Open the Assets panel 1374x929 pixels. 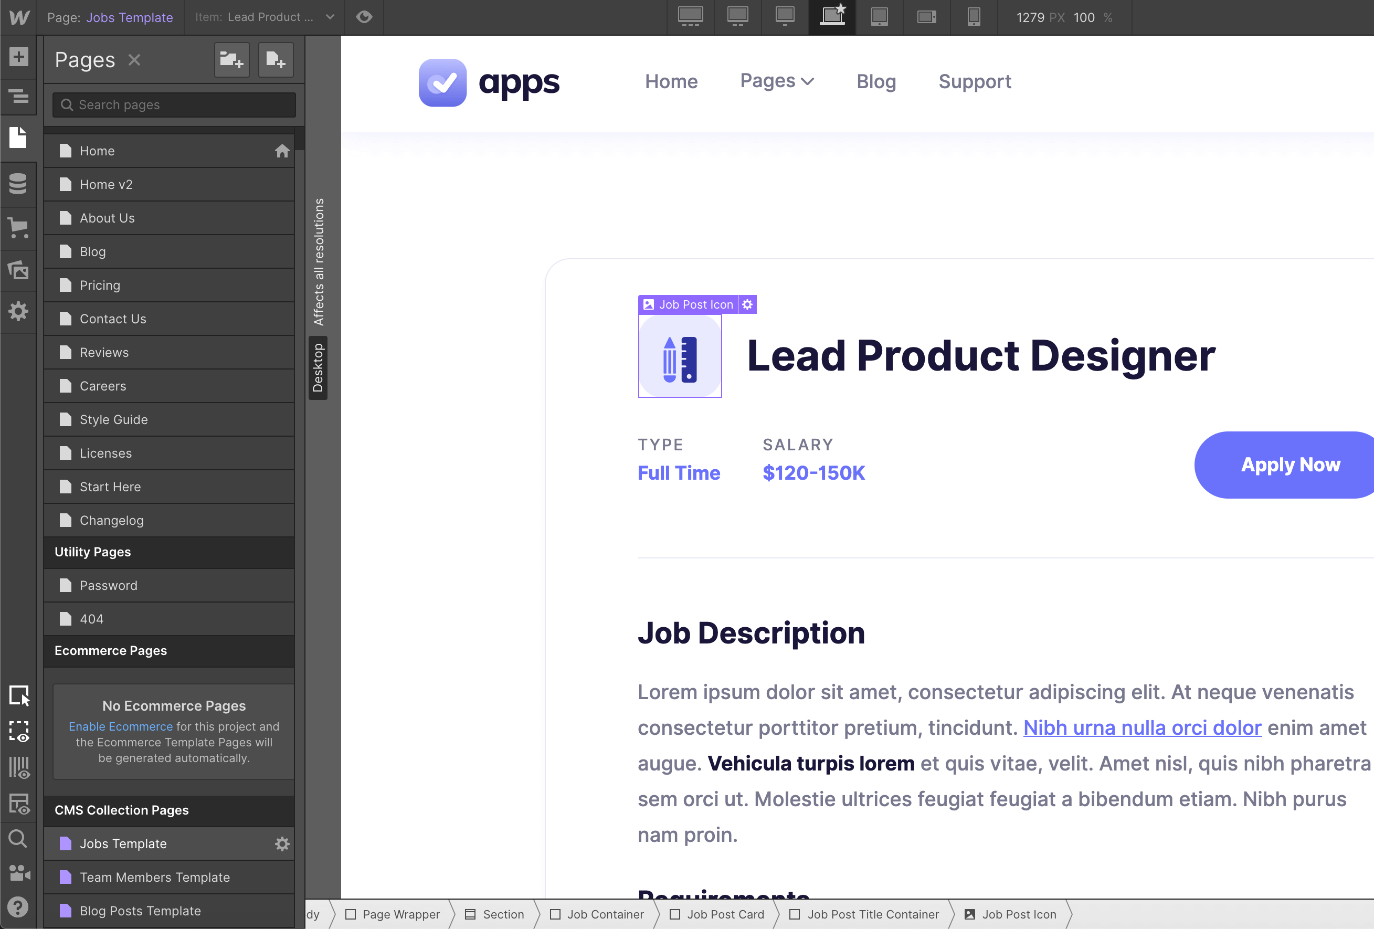pos(19,271)
